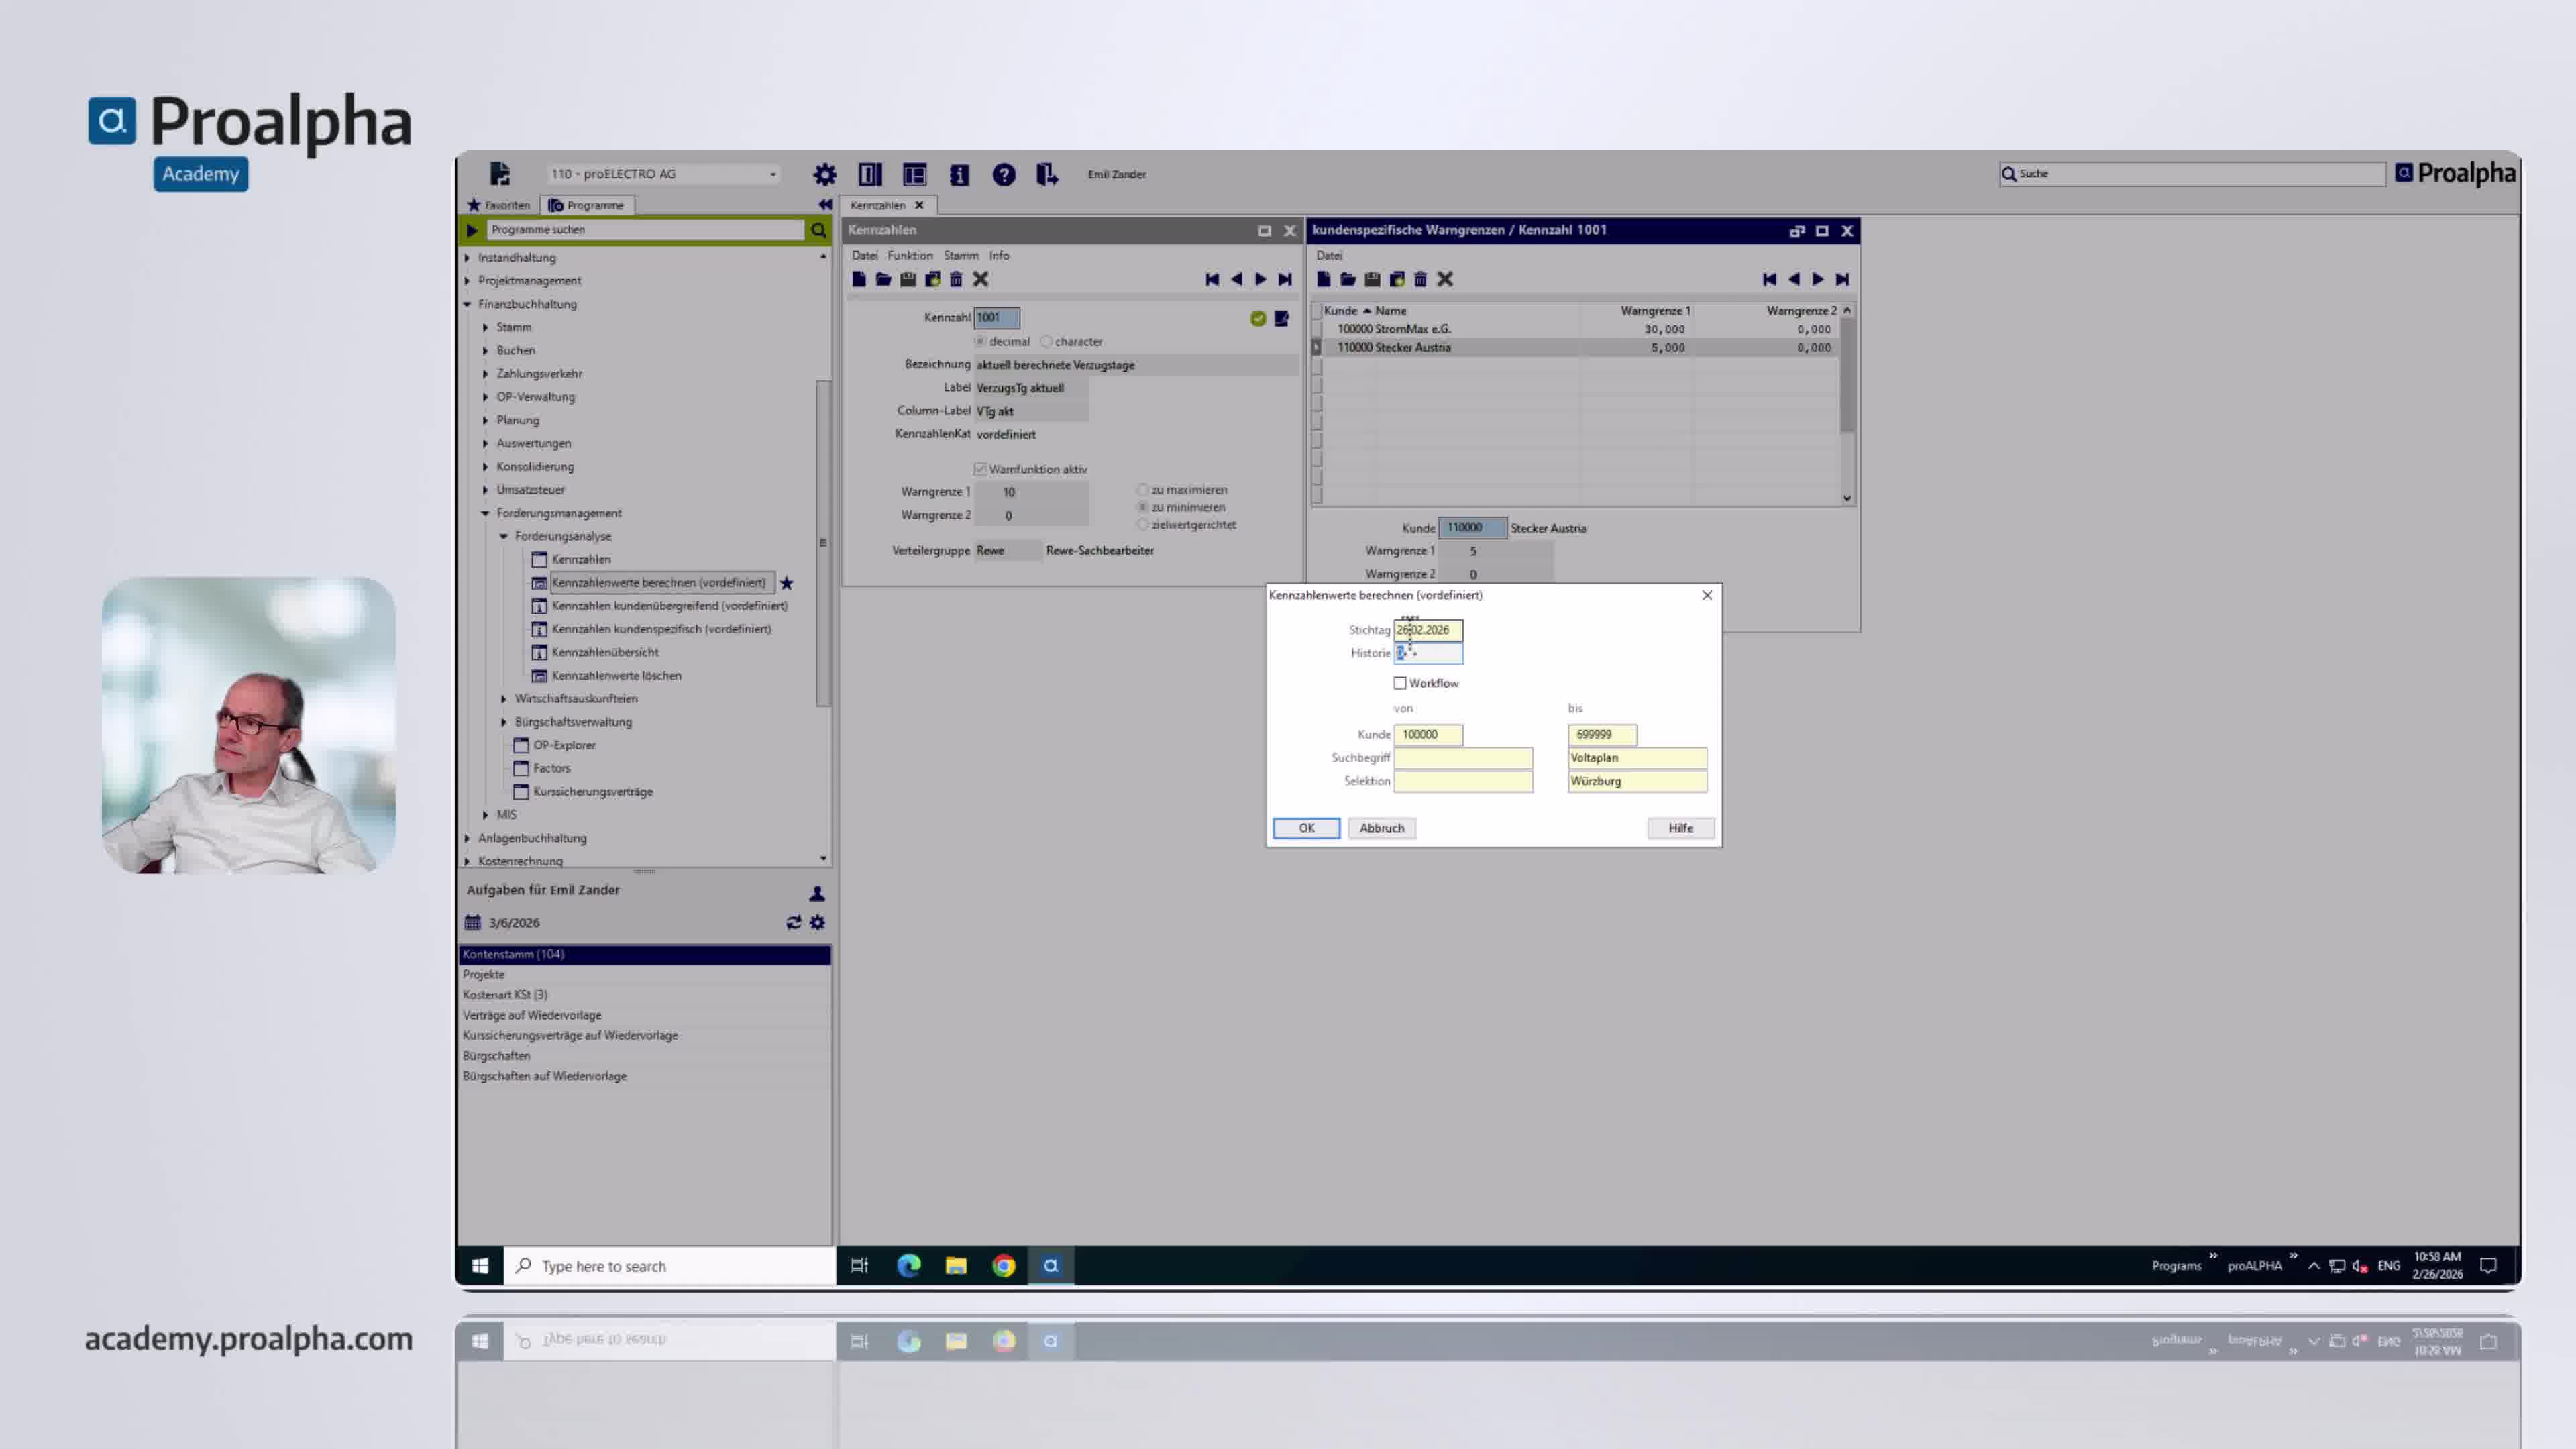Confirm the dialog with OK
This screenshot has width=2576, height=1449.
point(1306,827)
